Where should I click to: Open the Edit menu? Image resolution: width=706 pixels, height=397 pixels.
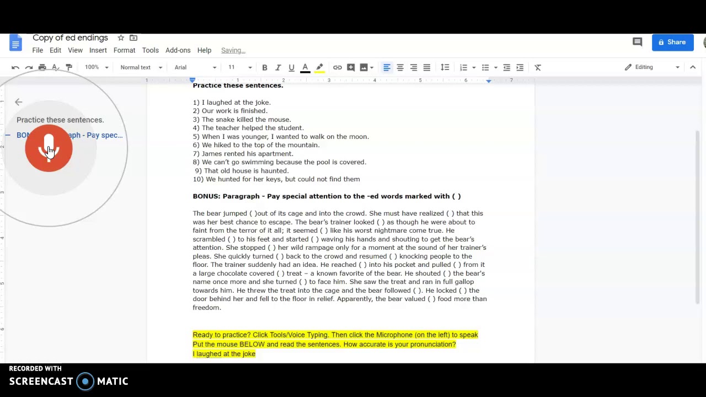pyautogui.click(x=55, y=50)
